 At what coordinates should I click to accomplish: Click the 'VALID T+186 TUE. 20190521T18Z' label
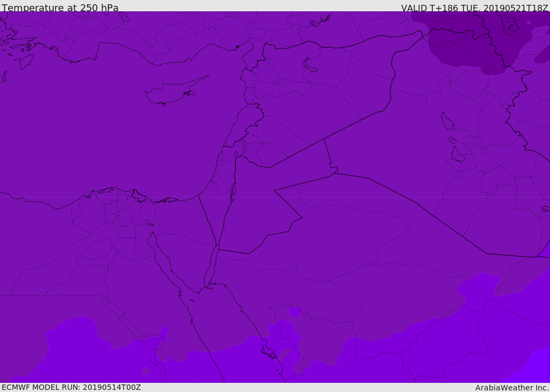[475, 8]
